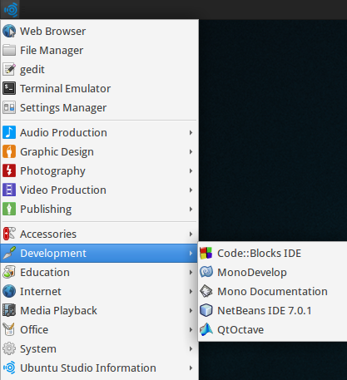
Task: Open QtOctave using its graph icon
Action: (206, 330)
